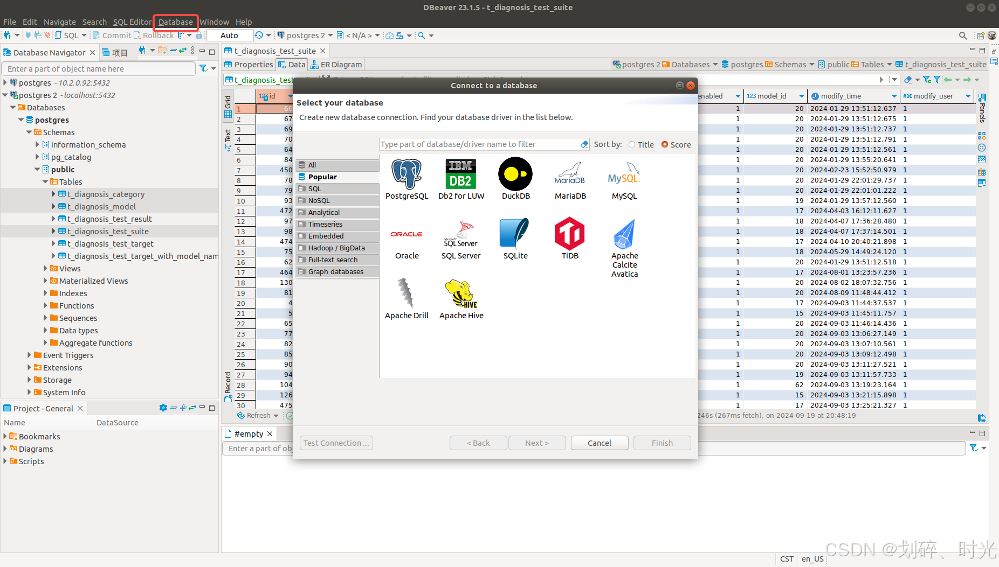Screen dimensions: 999x567
Task: Select the t_diagnosis_test_result table
Action: 109,219
